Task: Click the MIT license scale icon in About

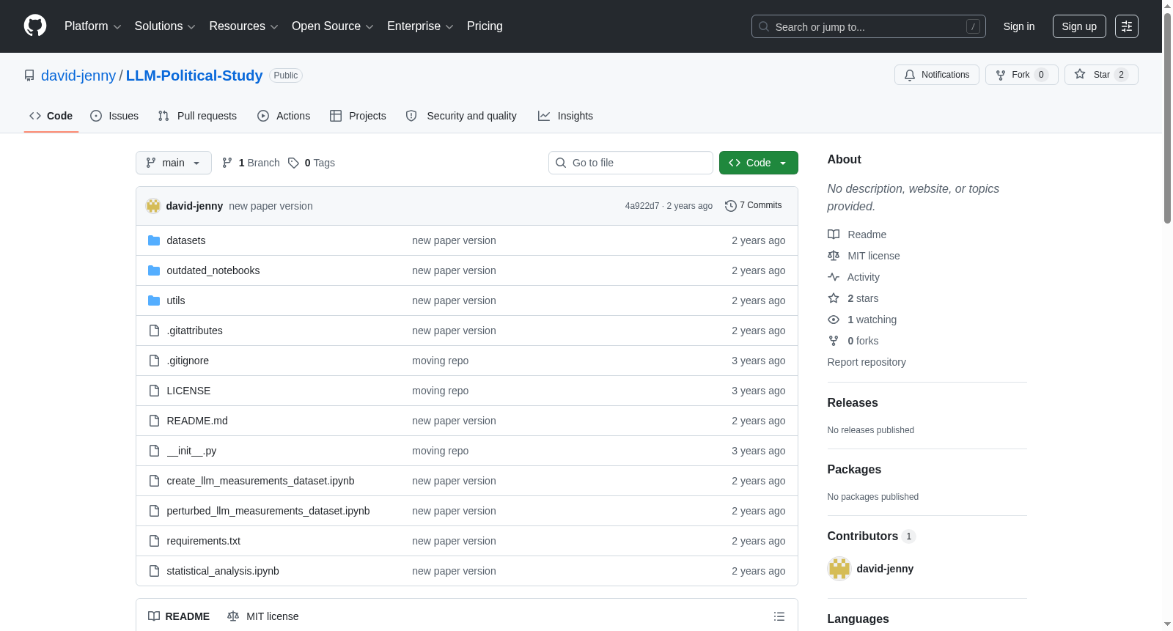Action: point(834,256)
